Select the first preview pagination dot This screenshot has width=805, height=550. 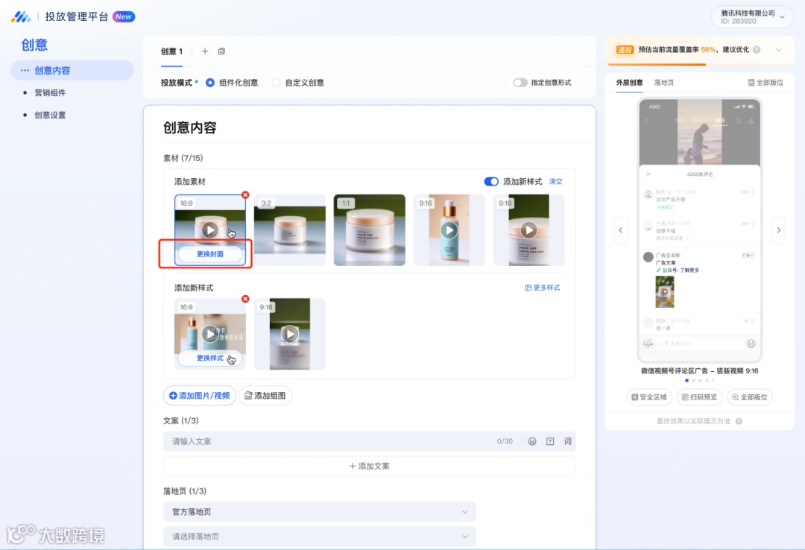[x=687, y=381]
